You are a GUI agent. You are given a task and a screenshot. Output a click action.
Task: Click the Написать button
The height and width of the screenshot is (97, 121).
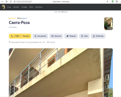click(x=56, y=36)
